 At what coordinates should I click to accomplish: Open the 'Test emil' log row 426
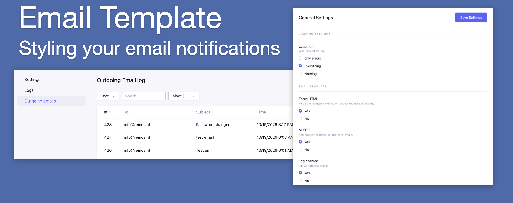(195, 150)
